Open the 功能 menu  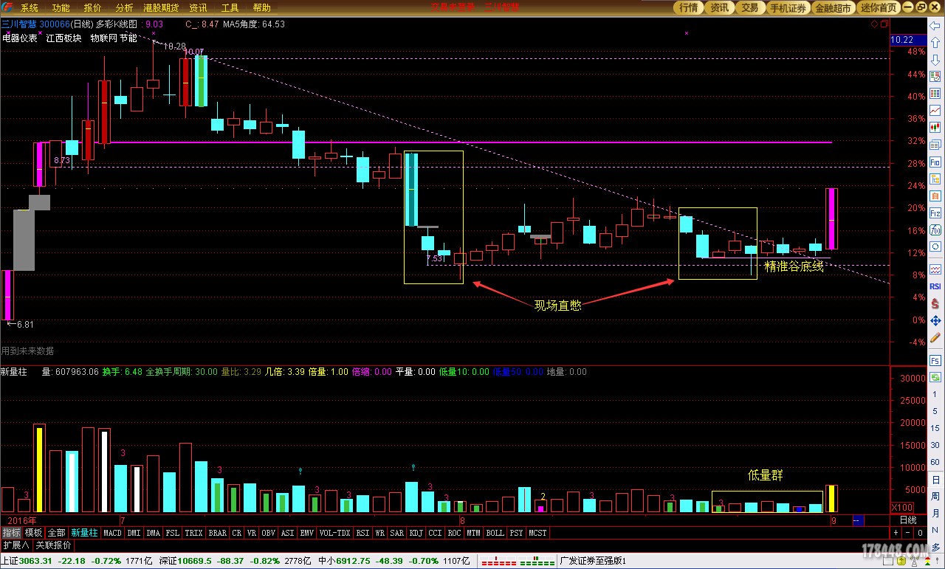61,8
